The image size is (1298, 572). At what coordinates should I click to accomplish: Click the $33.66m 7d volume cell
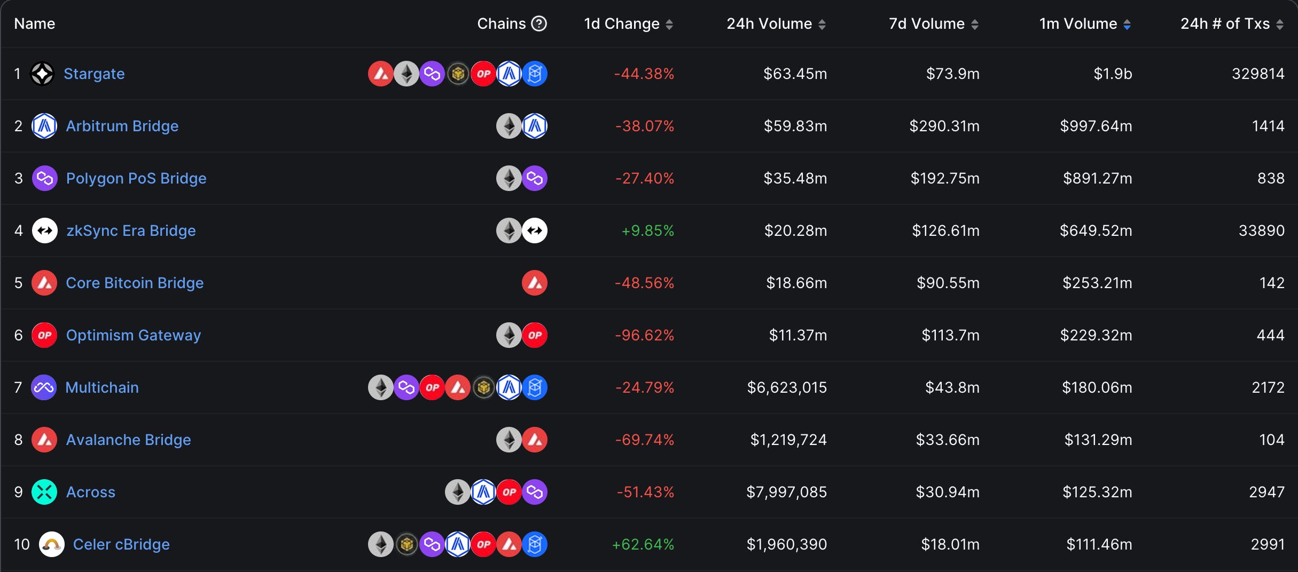(948, 440)
